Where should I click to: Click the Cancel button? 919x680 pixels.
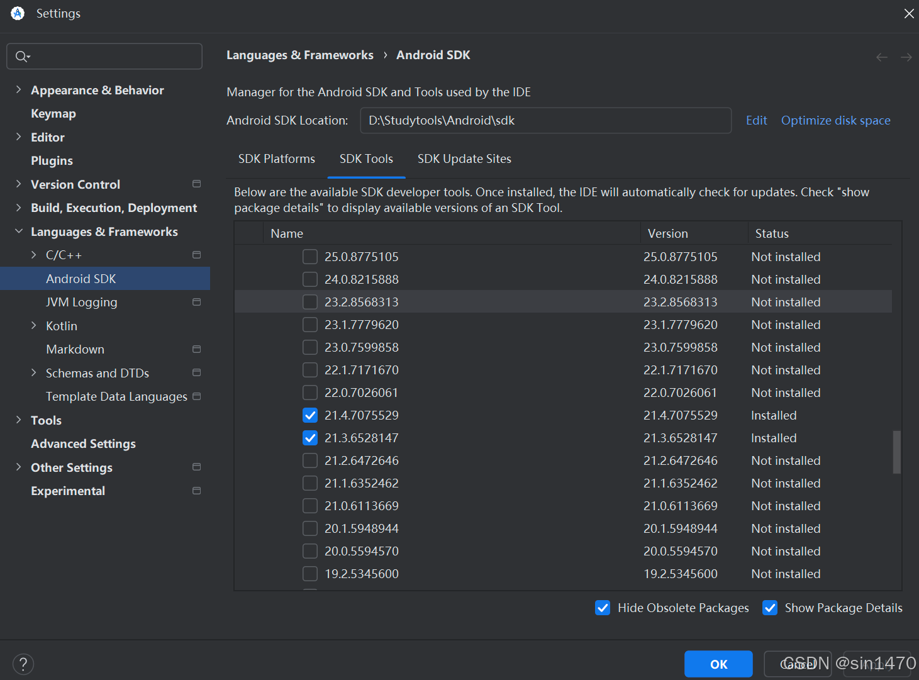tap(798, 664)
